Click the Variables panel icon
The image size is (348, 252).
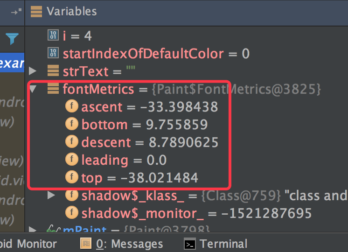coord(36,12)
